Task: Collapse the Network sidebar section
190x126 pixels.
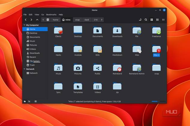Action: (24, 69)
